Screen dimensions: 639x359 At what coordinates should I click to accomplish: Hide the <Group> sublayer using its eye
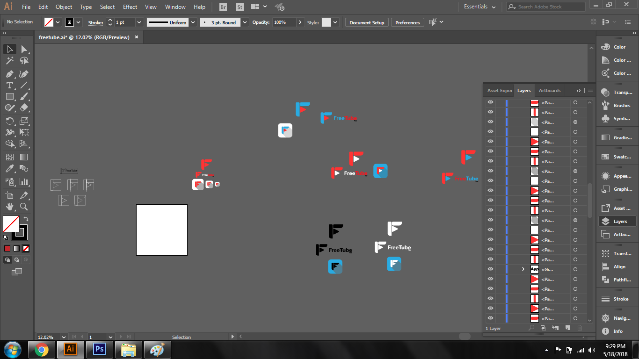(x=490, y=269)
